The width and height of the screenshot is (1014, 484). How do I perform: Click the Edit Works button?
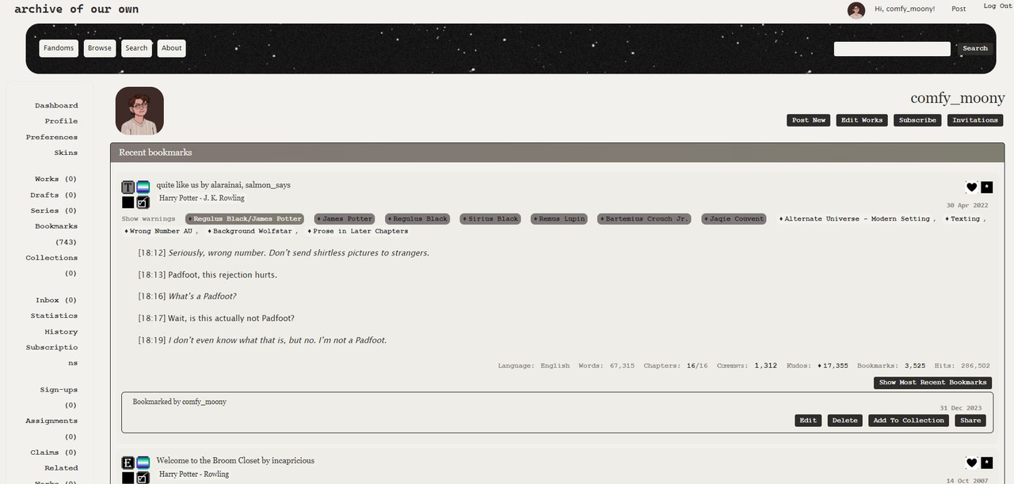point(862,120)
